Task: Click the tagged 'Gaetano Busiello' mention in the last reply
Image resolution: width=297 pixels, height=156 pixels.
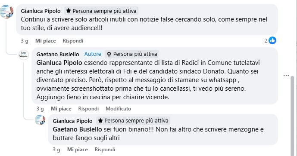Action: [77, 129]
